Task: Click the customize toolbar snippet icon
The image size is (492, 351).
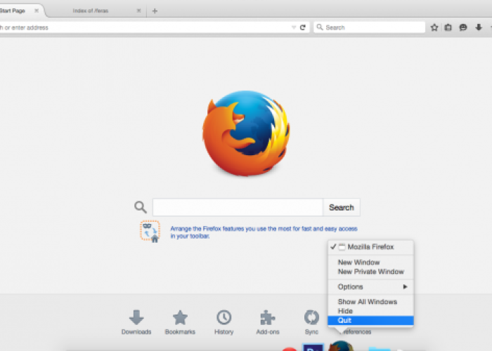Action: pos(150,231)
